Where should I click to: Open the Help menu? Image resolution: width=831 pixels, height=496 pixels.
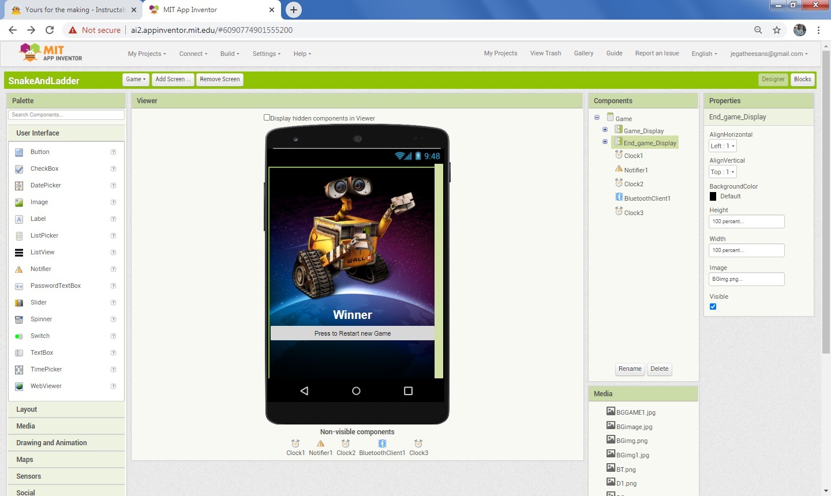[x=302, y=54]
